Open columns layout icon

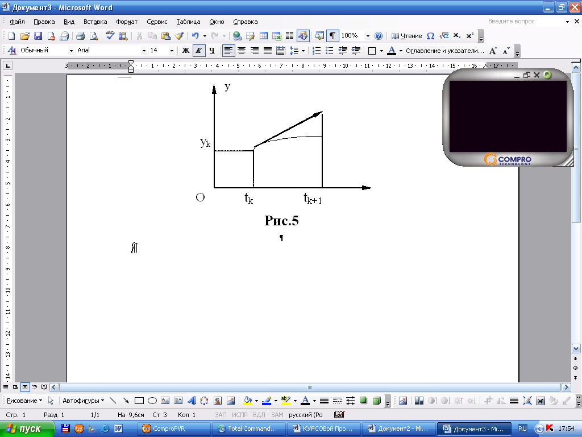pyautogui.click(x=289, y=36)
